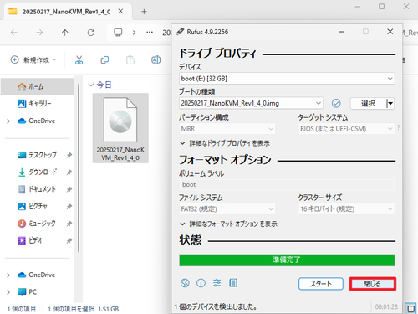Image resolution: width=418 pixels, height=314 pixels.
Task: Click the Copy icon in Explorer toolbar
Action: coord(104,60)
